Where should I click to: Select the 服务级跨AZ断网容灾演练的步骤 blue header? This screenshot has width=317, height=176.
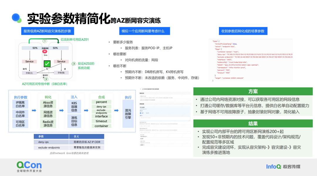[x=48, y=31]
